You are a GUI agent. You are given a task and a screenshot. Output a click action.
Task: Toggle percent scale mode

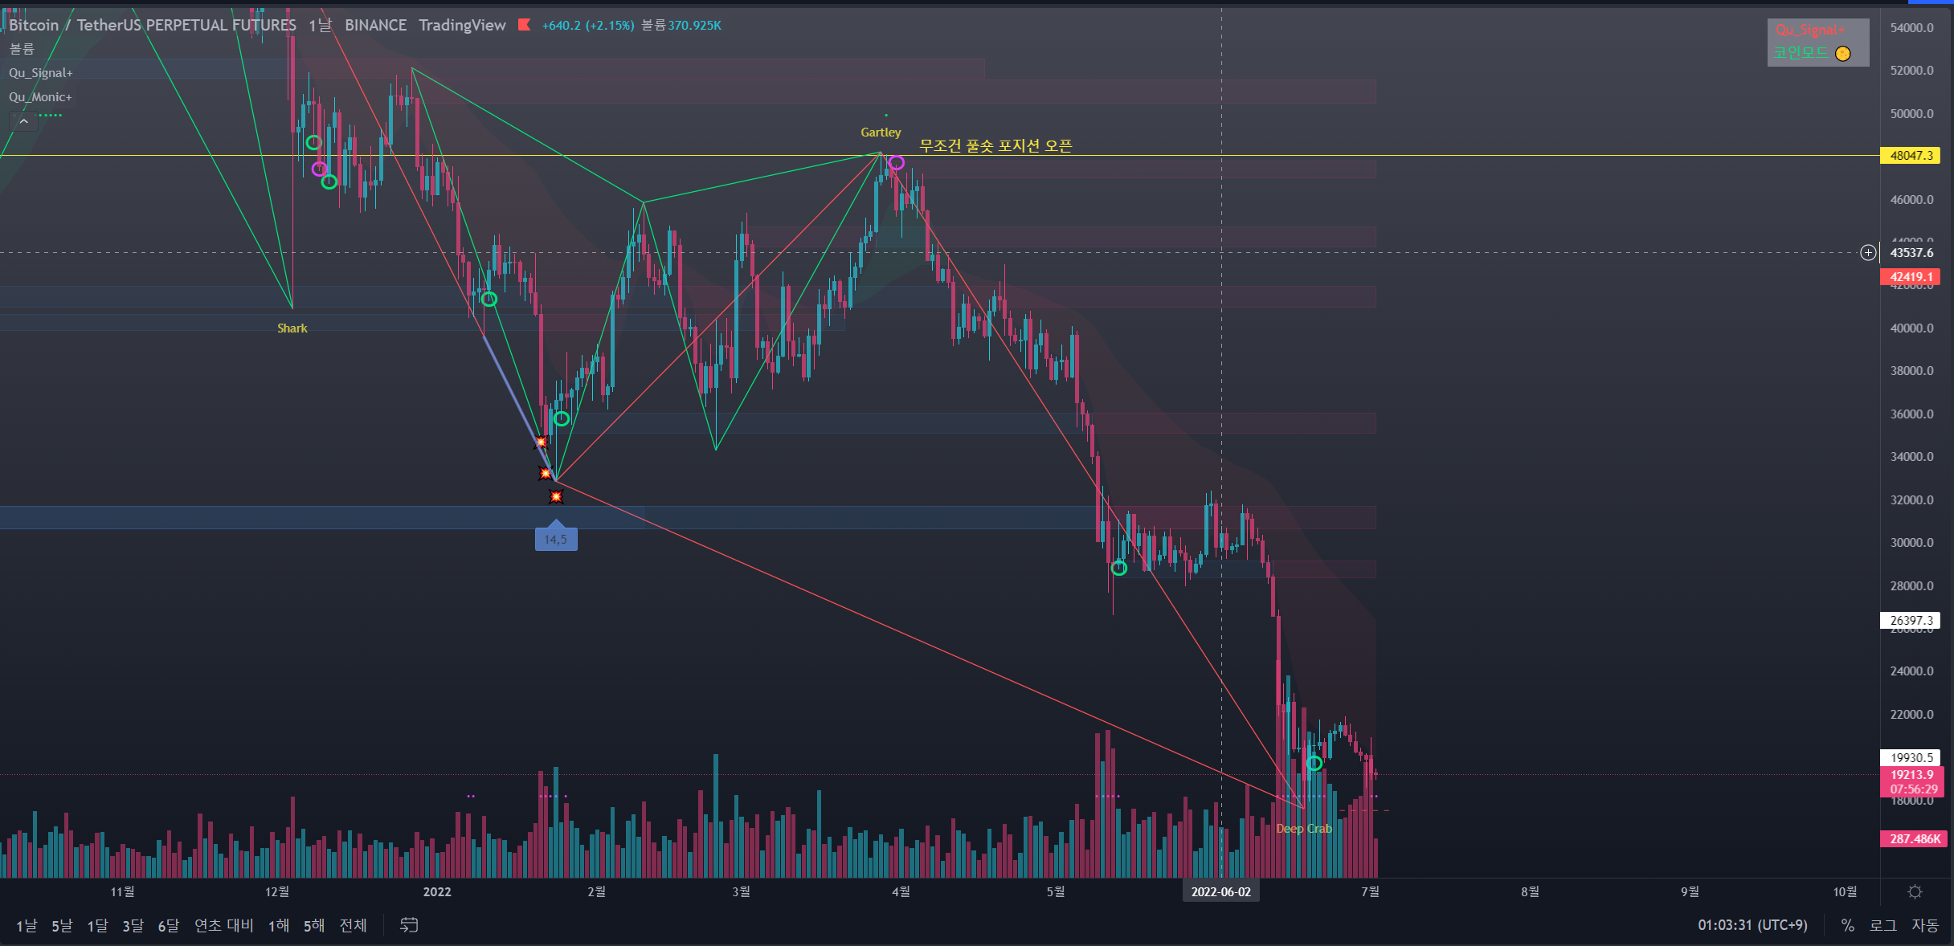coord(1847,925)
